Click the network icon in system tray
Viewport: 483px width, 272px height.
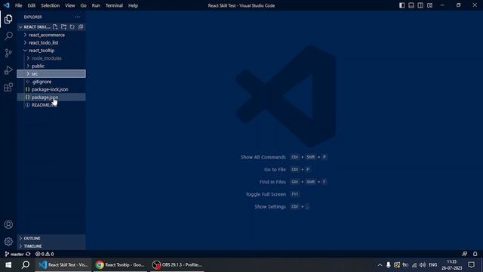pos(414,265)
